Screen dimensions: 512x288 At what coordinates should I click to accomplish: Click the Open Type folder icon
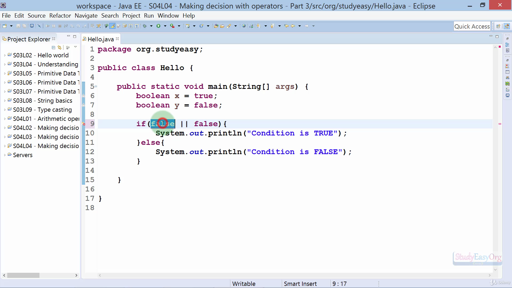point(216,26)
